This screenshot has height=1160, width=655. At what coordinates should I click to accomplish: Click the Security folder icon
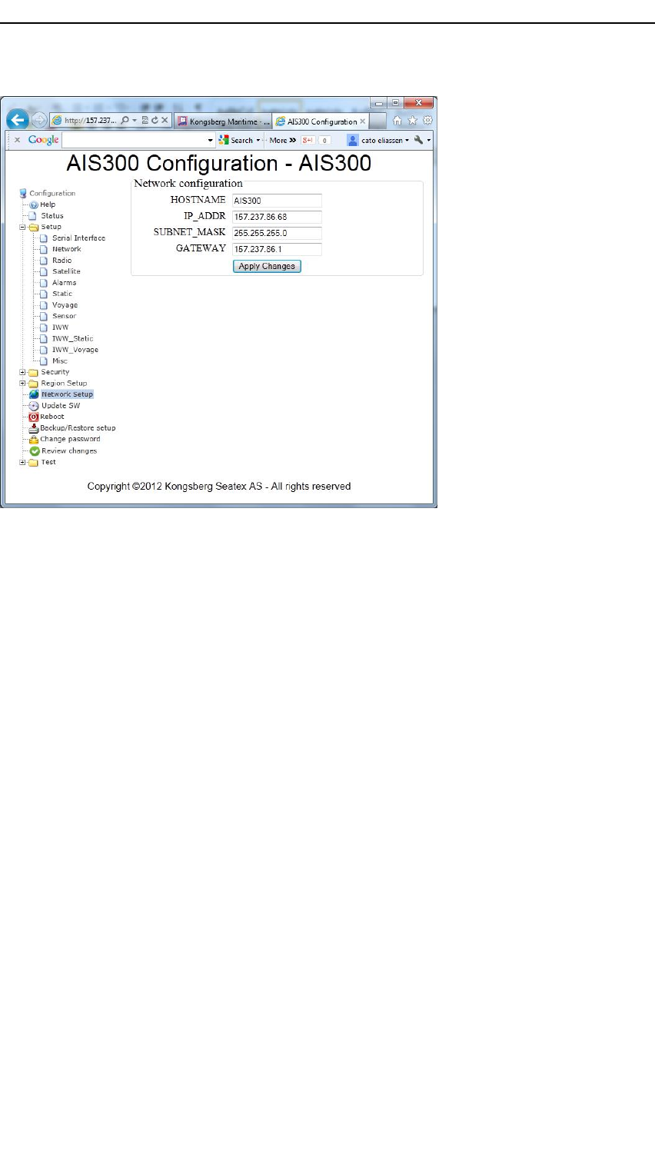pos(34,372)
